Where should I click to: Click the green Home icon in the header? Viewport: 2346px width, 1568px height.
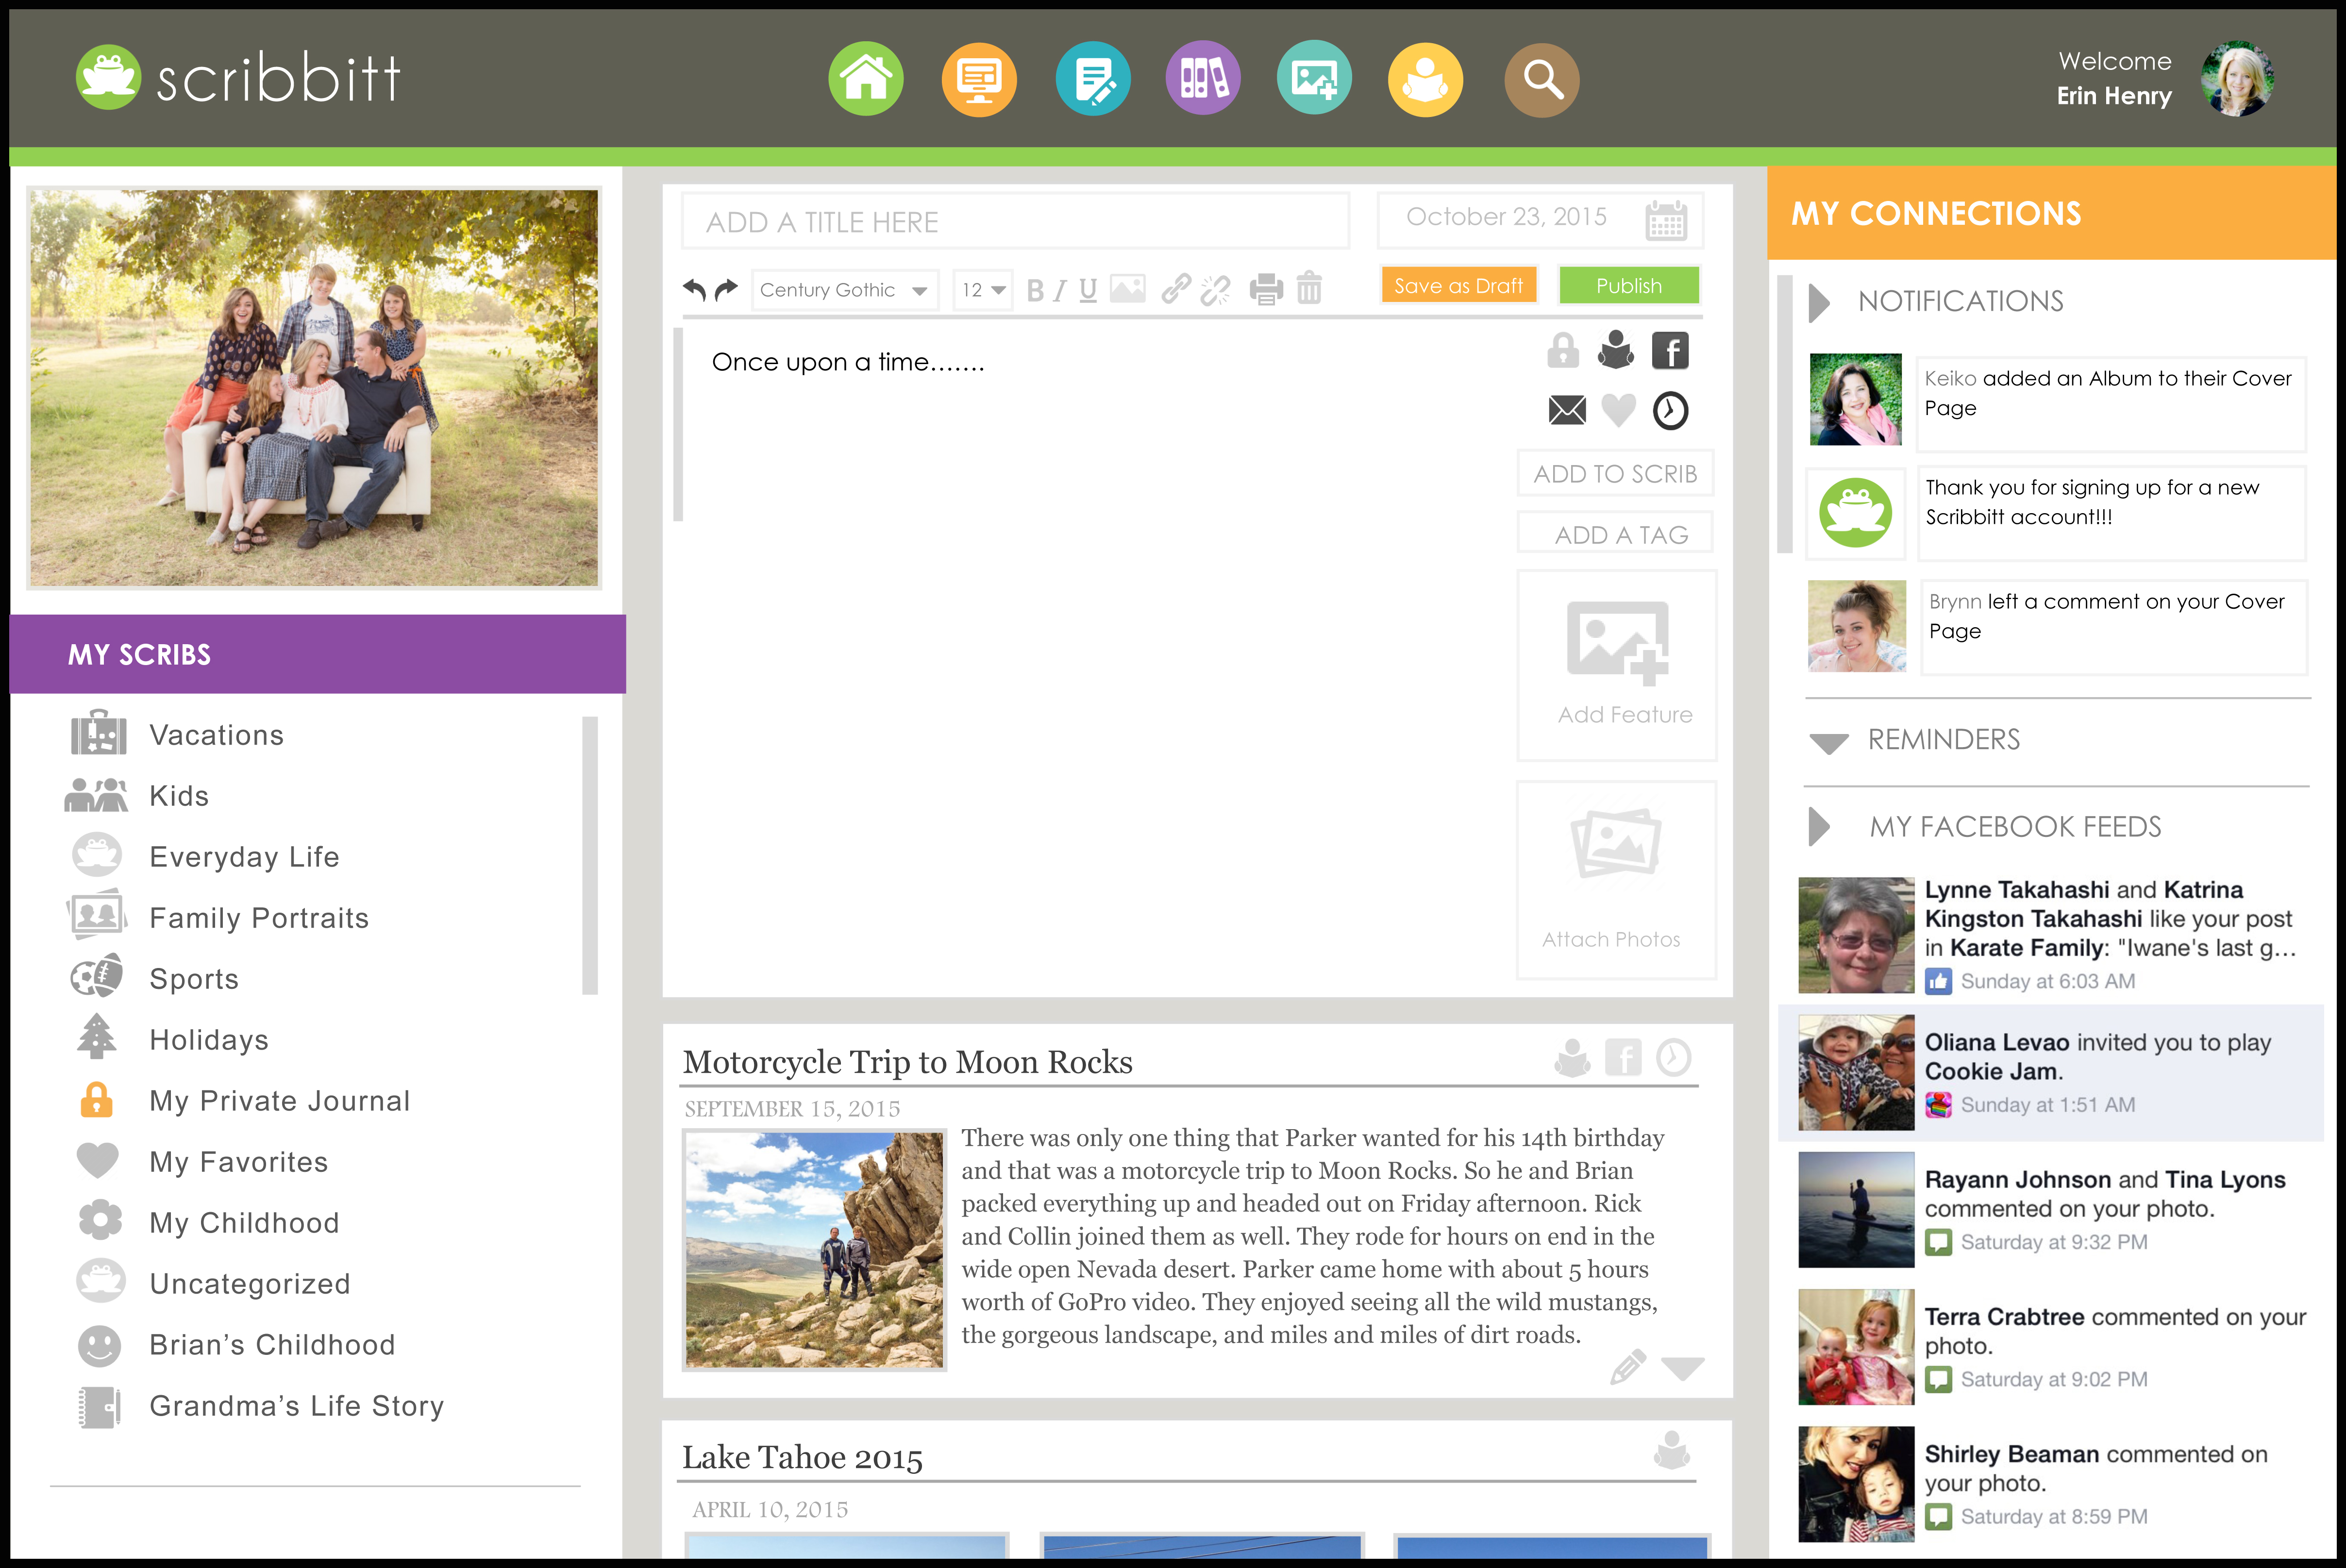point(865,79)
